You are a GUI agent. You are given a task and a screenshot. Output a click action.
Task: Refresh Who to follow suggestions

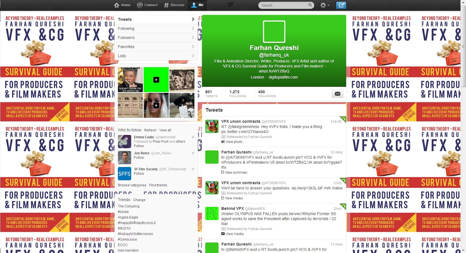coord(150,130)
